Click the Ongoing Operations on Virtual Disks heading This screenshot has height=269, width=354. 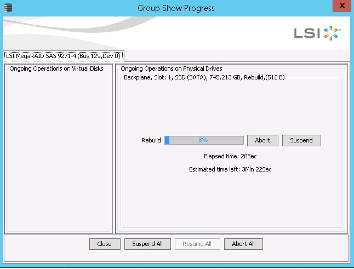pyautogui.click(x=56, y=68)
